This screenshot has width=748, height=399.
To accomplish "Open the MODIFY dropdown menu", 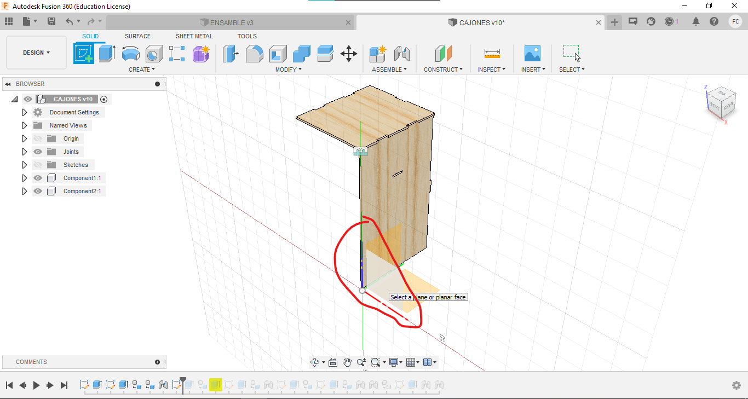I will click(288, 70).
